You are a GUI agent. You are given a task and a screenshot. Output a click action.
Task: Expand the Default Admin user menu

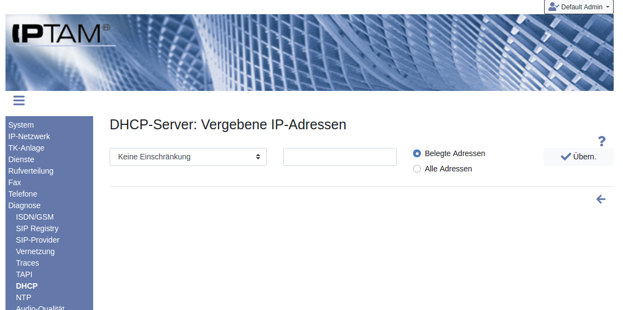(x=579, y=7)
